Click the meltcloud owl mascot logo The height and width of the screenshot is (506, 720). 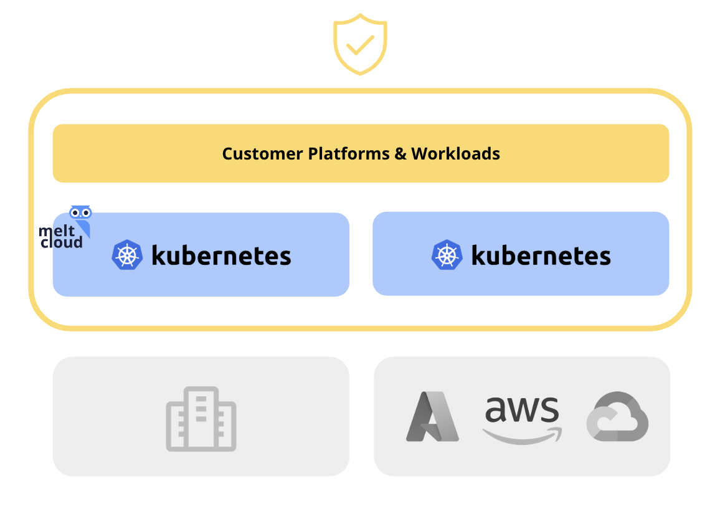[x=80, y=220]
